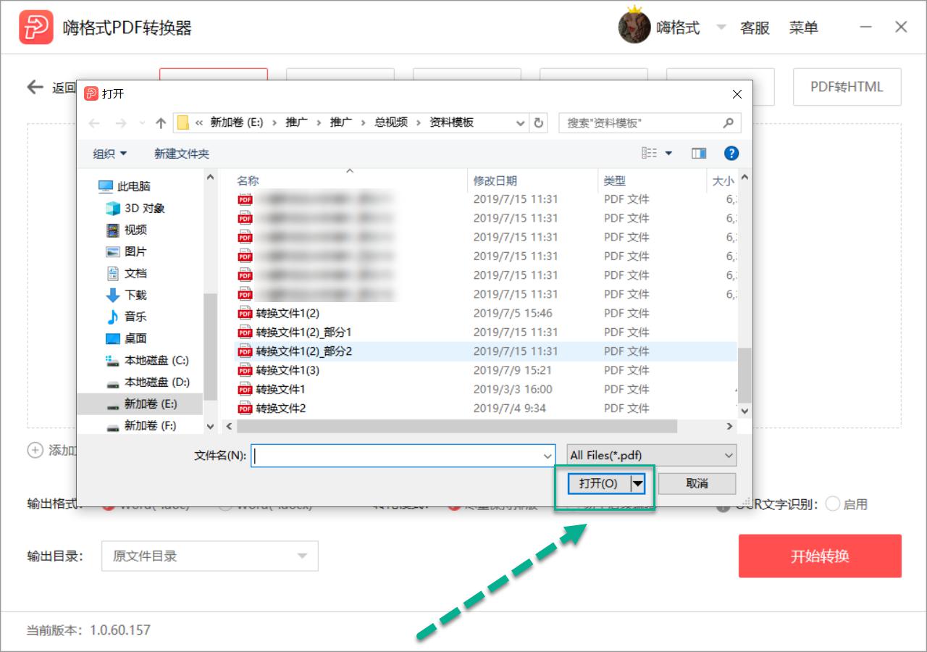Click the file list vertical scrollbar thumb
Screen dimensions: 927x652
point(744,375)
